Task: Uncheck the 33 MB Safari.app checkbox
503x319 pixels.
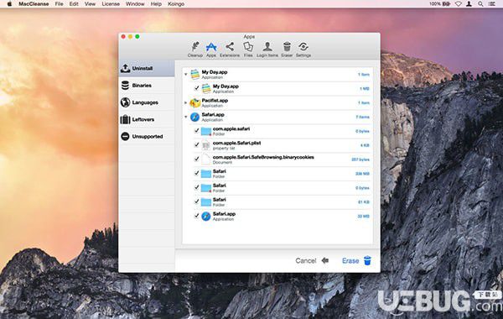Action: pyautogui.click(x=196, y=216)
